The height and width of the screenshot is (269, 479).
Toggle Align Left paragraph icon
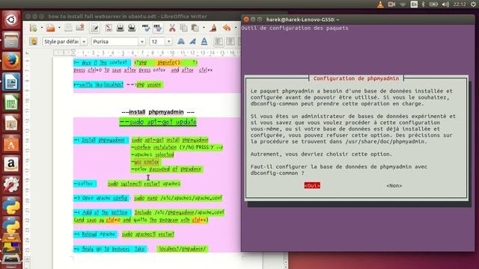[219, 42]
